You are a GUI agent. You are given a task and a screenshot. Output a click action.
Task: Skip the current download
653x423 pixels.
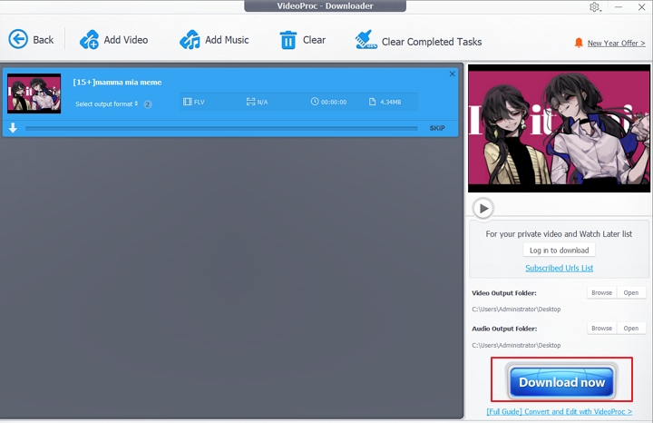coord(437,128)
